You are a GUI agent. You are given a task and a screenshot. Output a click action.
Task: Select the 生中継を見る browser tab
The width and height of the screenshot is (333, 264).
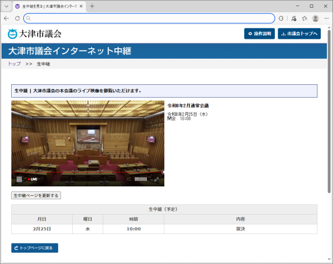point(49,6)
